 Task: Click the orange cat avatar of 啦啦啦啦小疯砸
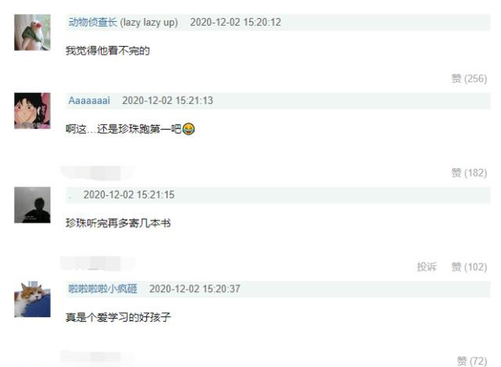coord(32,299)
